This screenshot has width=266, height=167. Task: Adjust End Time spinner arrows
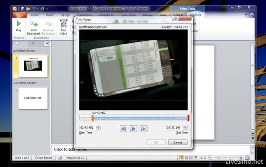[x=185, y=127]
